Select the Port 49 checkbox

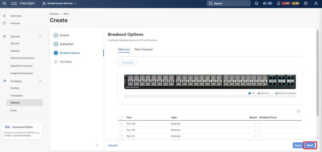(121, 124)
